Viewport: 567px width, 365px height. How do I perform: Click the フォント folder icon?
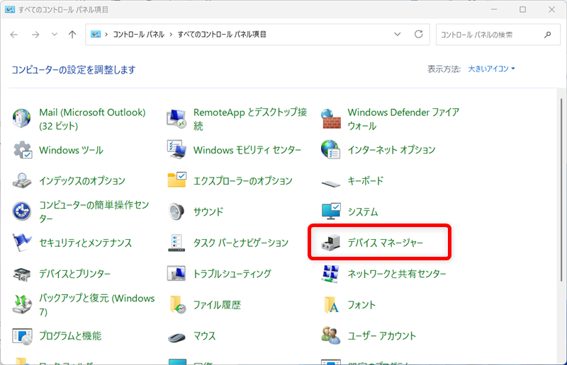coord(332,304)
